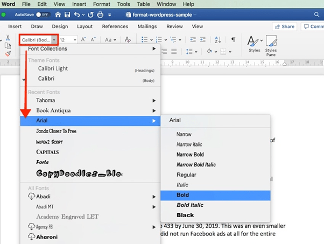Open the Calibri font name dropdown
Image resolution: width=324 pixels, height=244 pixels.
54,40
